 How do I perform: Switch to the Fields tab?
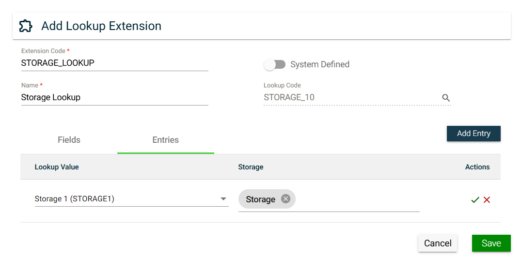pyautogui.click(x=69, y=140)
